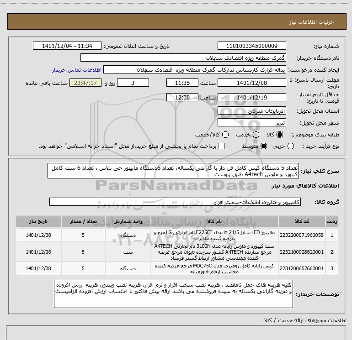Click the کد کالا column header

[302, 221]
